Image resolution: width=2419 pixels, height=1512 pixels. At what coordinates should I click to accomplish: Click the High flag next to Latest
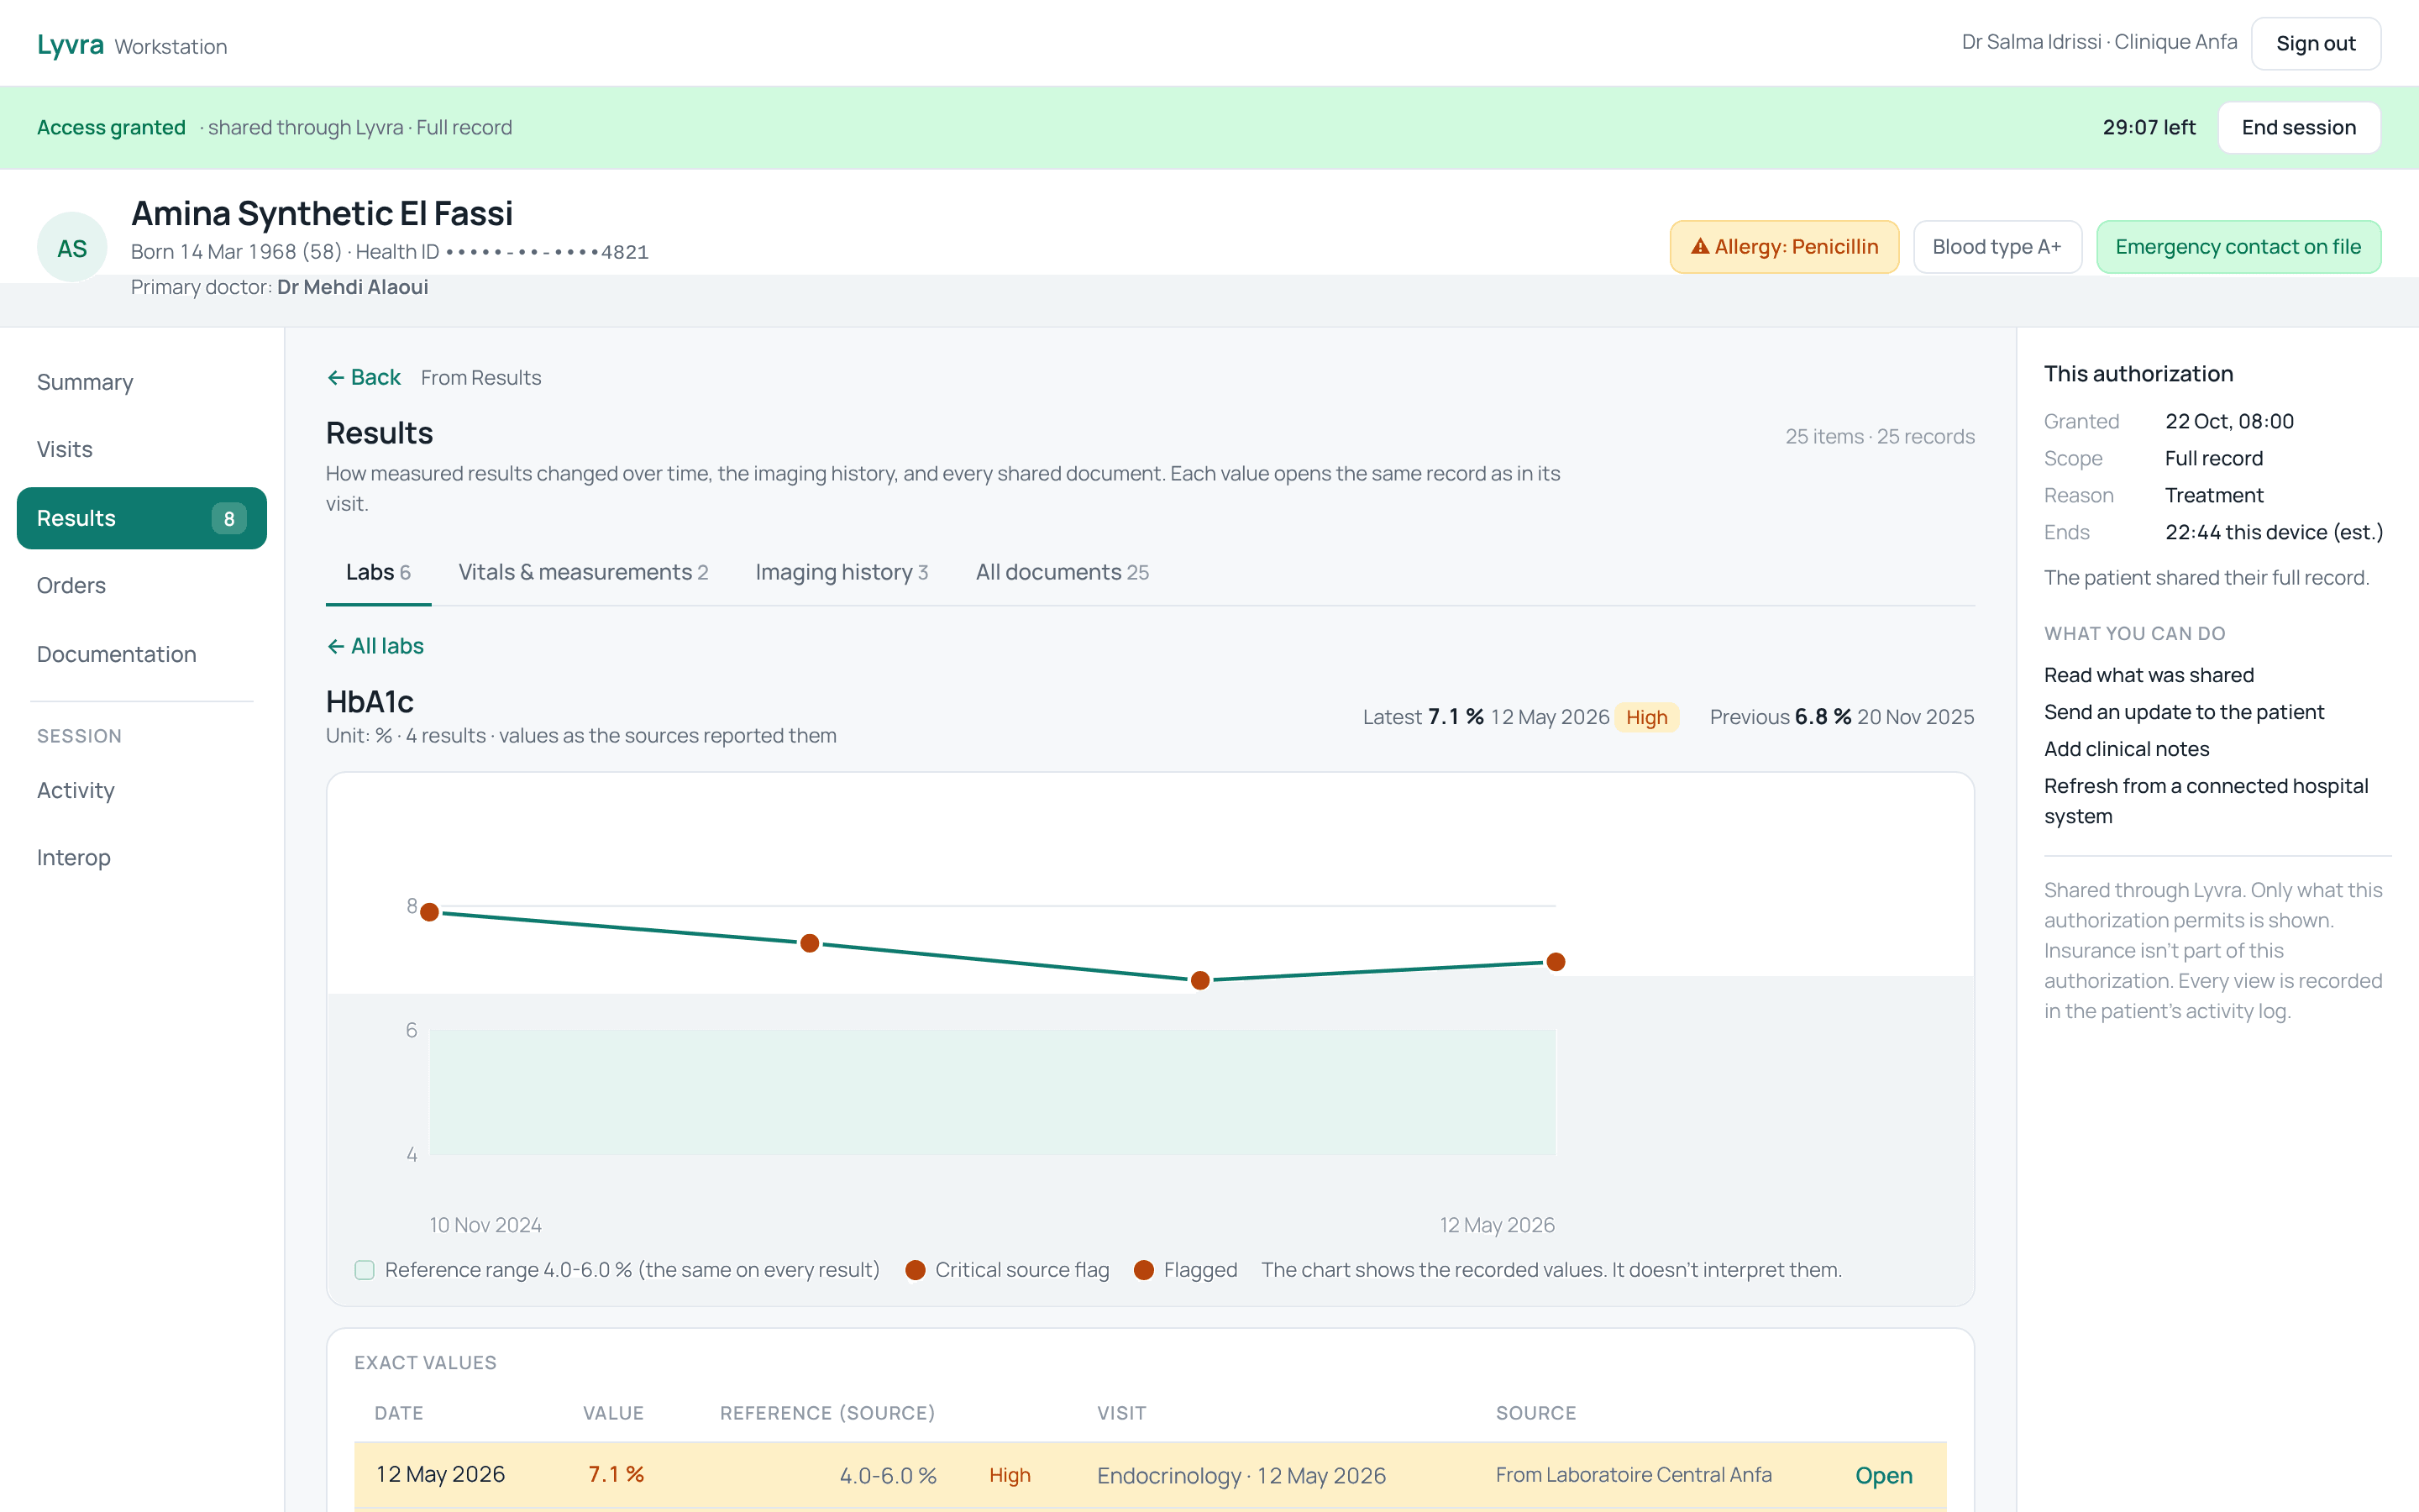pos(1646,717)
